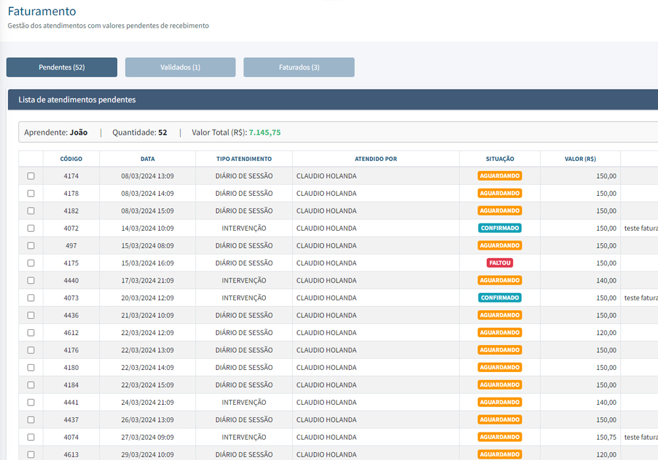The height and width of the screenshot is (460, 658).
Task: Check the row with código 4074
Action: point(31,437)
